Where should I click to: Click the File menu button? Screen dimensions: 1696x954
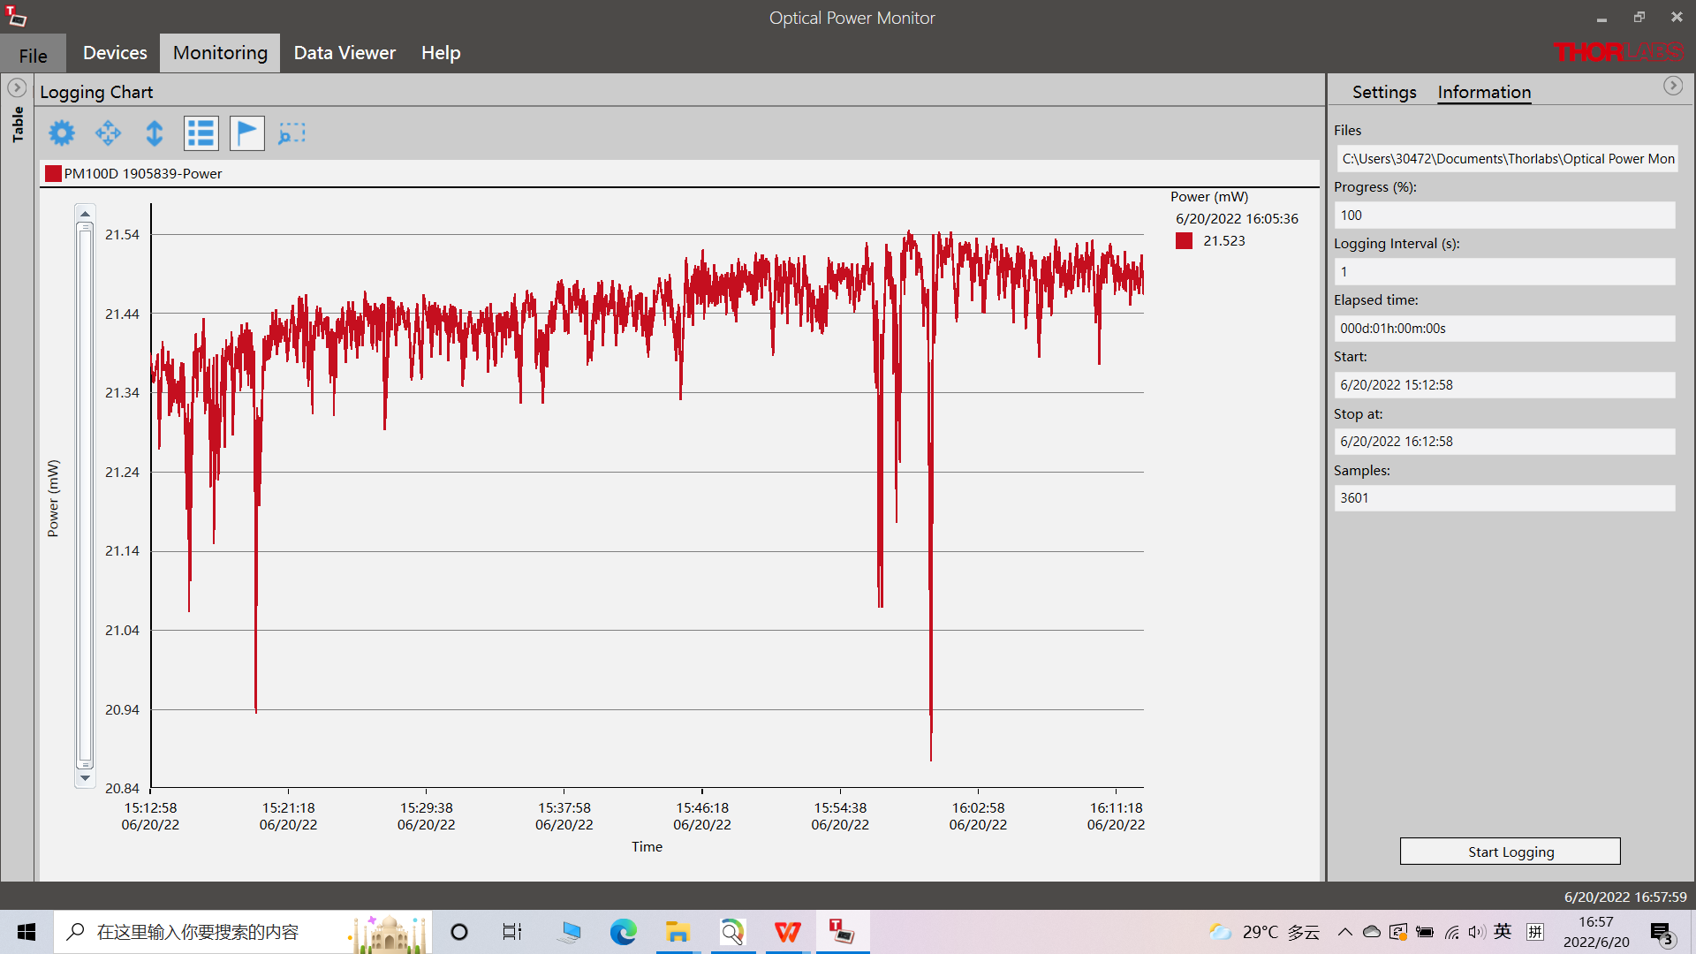[x=33, y=55]
